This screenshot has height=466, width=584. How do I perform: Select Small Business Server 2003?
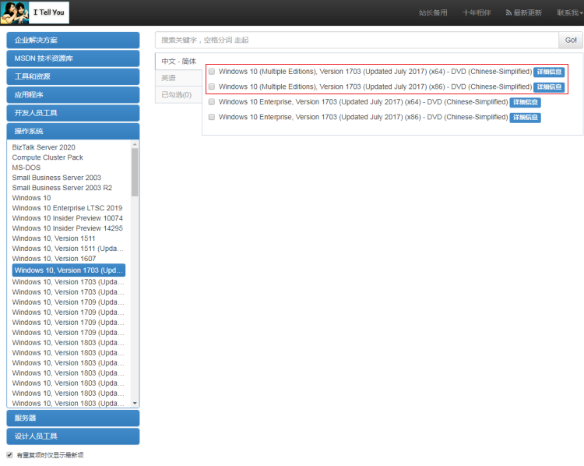coord(57,178)
